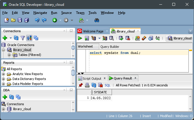Open the Tools menu
Image resolution: width=194 pixels, height=120 pixels.
[92, 13]
